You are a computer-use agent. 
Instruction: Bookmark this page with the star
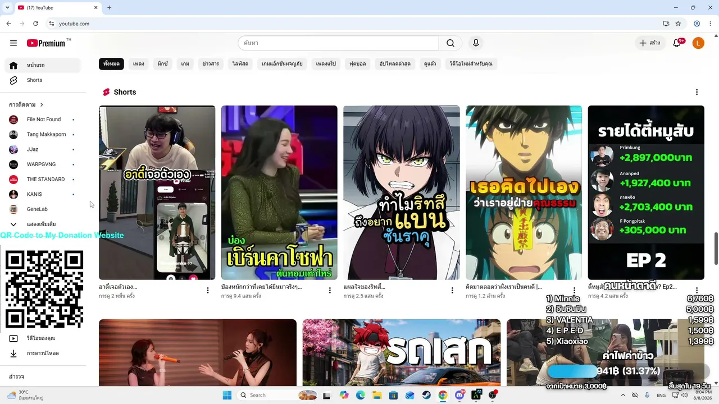(678, 24)
